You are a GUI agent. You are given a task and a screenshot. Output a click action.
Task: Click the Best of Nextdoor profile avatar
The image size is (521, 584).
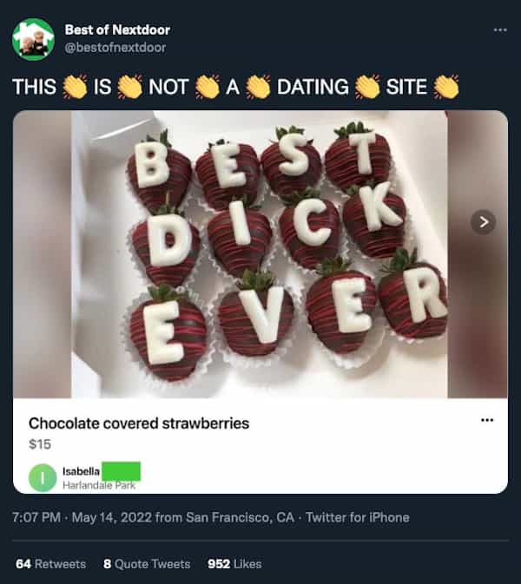coord(33,39)
